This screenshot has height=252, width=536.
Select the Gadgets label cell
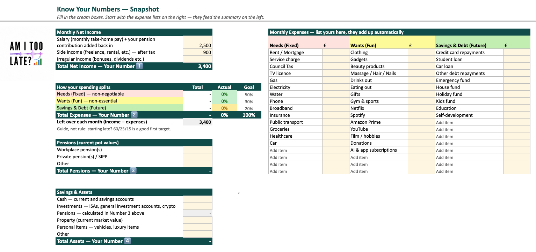[378, 59]
